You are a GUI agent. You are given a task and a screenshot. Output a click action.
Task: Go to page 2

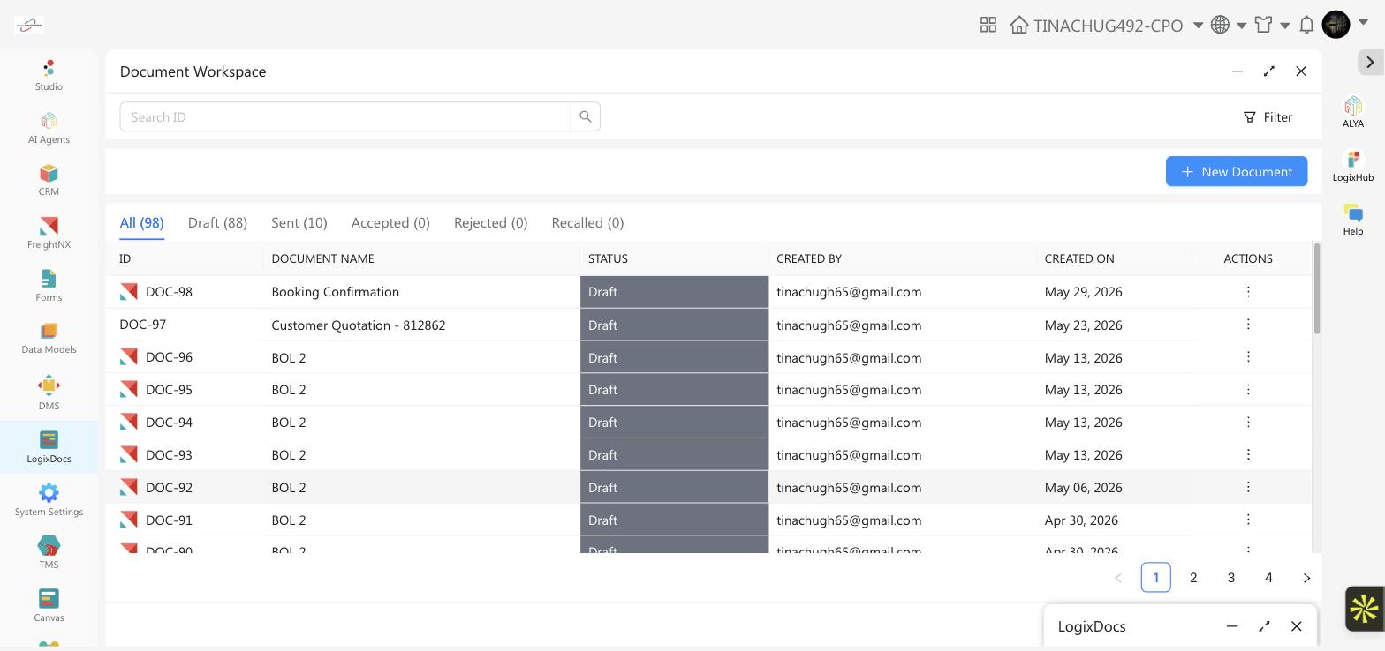coord(1193,578)
